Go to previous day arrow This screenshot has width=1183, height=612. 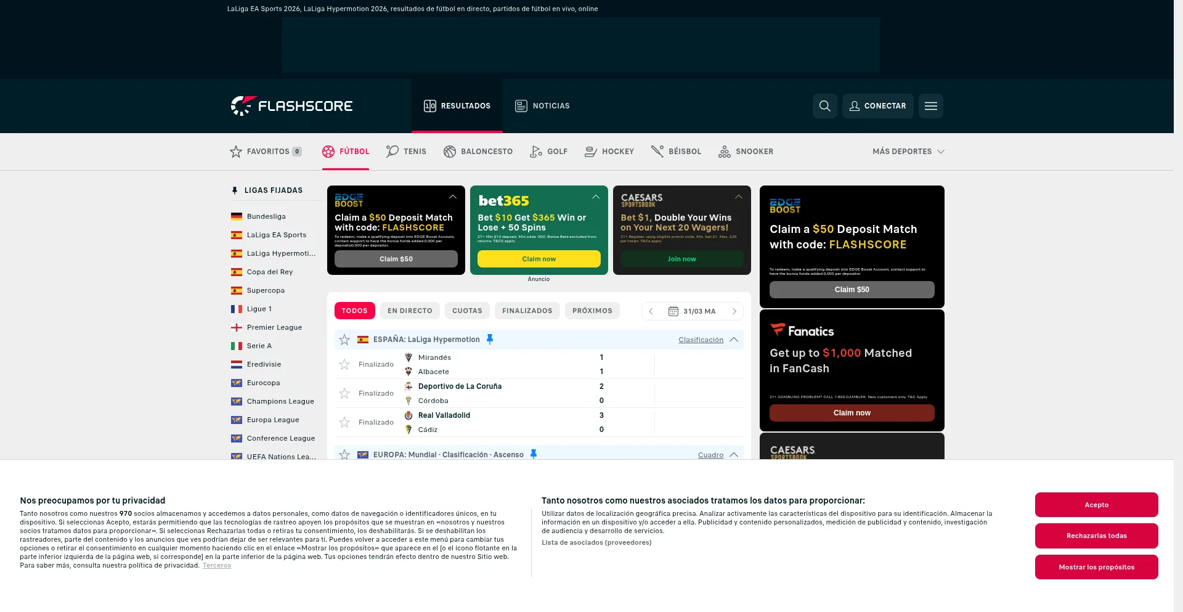651,311
